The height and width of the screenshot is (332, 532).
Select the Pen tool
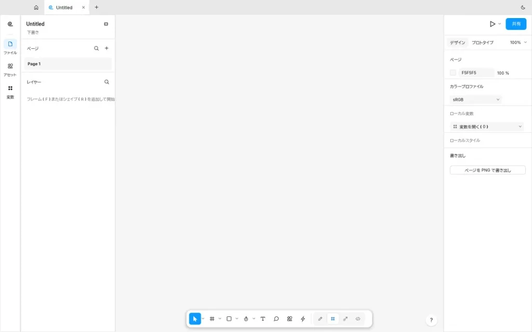[246, 319]
